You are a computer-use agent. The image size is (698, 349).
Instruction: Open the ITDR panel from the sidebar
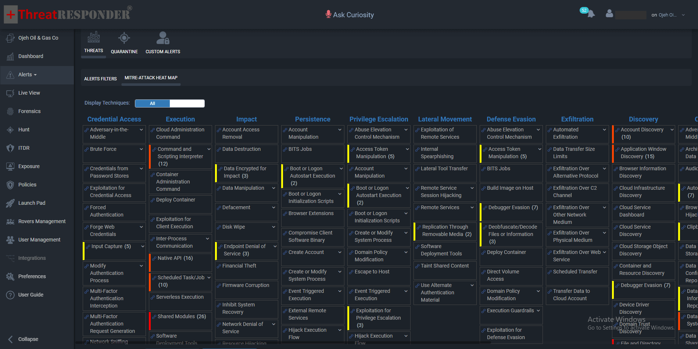(24, 148)
